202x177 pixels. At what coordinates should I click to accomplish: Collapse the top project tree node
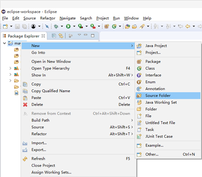click(4, 43)
